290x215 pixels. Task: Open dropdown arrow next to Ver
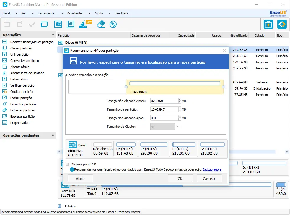(33, 13)
